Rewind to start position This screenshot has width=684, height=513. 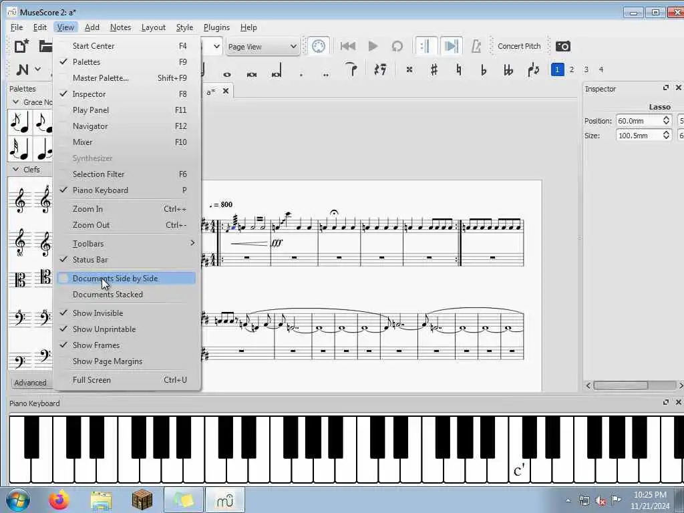pyautogui.click(x=347, y=46)
